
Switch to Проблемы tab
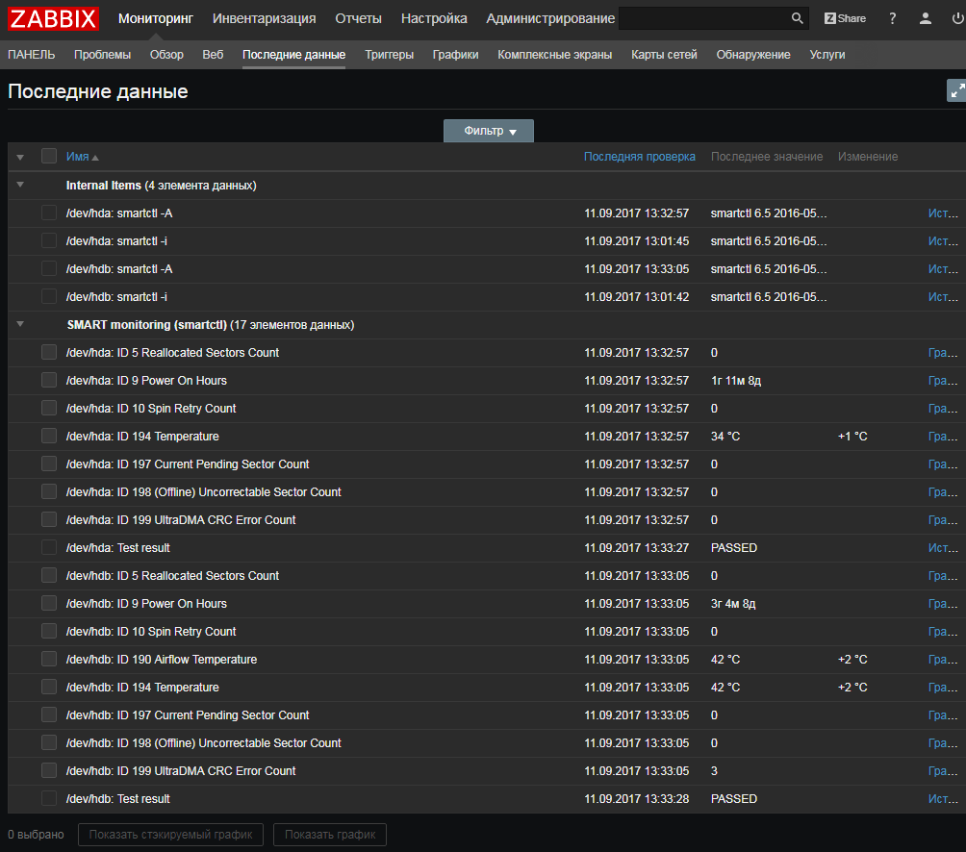[102, 55]
